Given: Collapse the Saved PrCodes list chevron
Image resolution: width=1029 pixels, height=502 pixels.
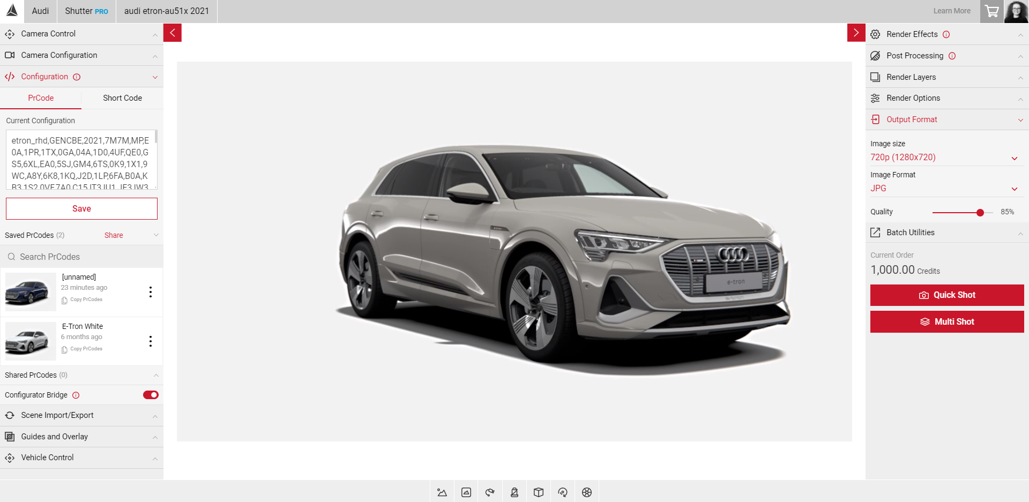Looking at the screenshot, I should click(x=156, y=235).
